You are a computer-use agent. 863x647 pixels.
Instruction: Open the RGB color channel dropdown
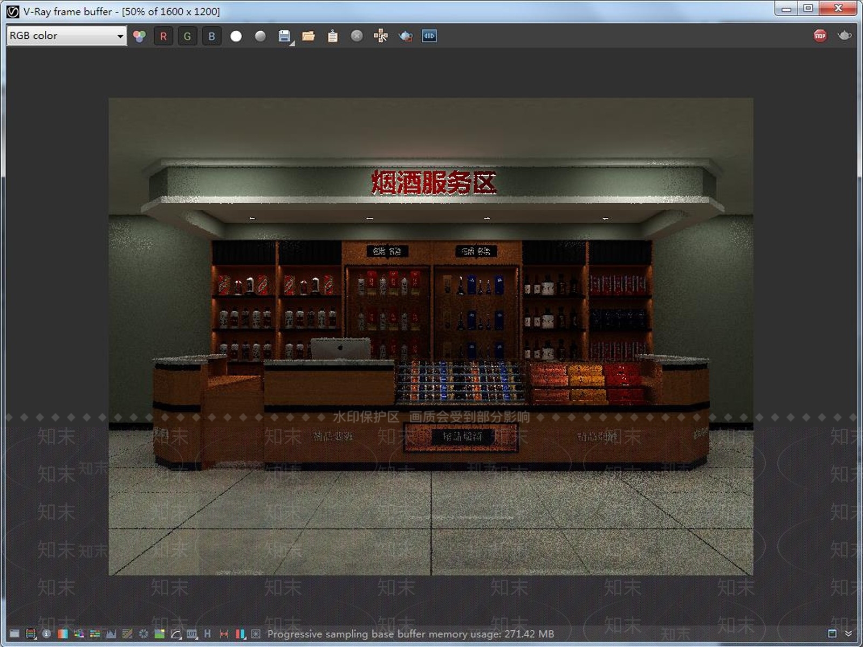[x=66, y=36]
